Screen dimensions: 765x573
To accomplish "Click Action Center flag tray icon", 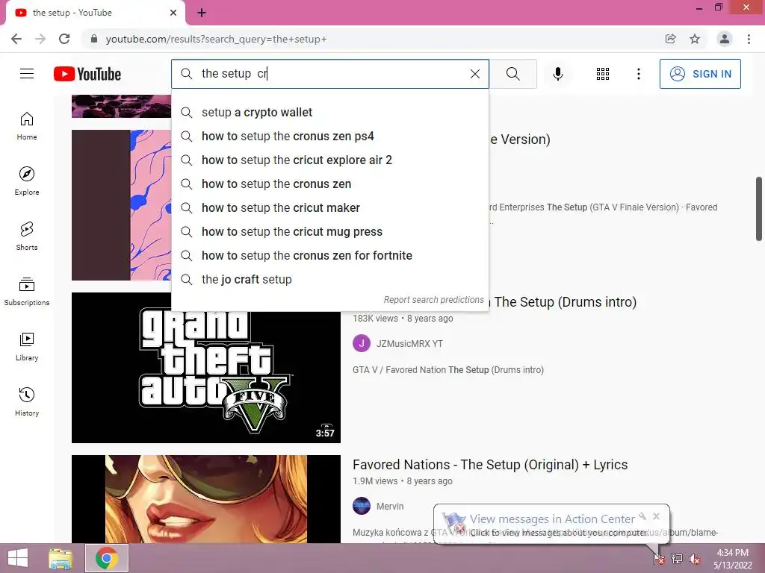I will coord(658,558).
